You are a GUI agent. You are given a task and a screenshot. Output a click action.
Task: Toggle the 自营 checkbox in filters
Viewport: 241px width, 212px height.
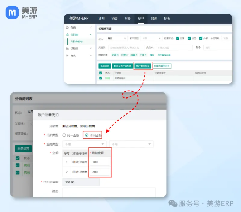178,38
